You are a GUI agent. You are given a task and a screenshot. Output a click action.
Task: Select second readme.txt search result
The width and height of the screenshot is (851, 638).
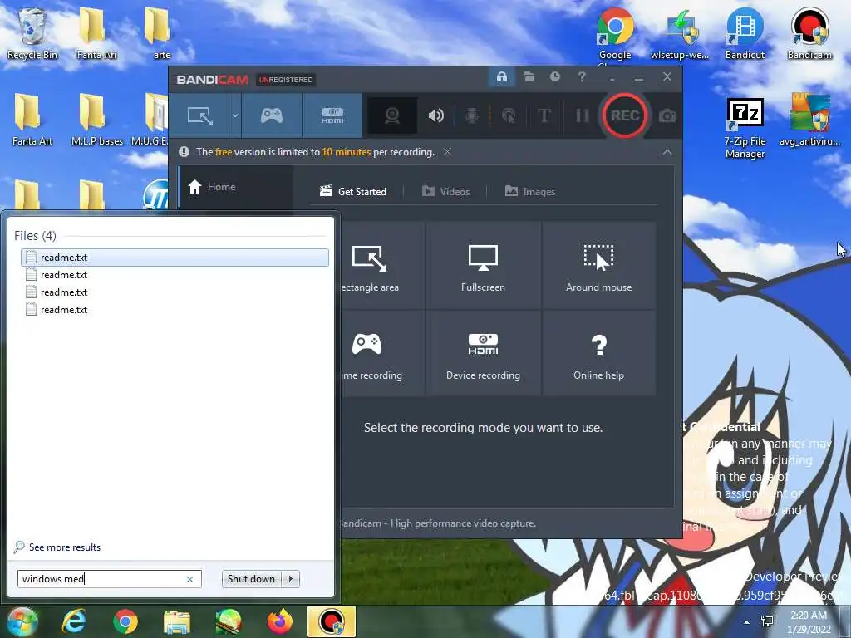coord(175,274)
